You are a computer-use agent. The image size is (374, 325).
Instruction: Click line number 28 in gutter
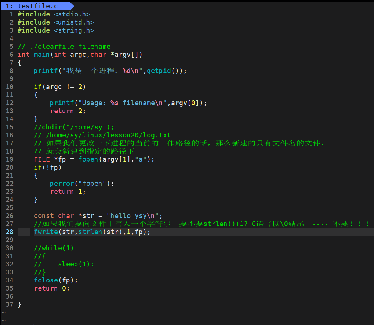click(10, 232)
